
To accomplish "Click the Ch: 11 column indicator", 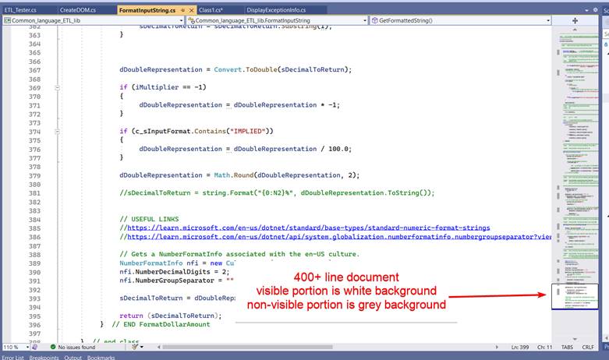I will (544, 348).
